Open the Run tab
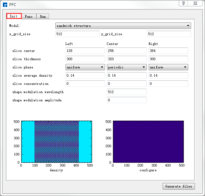Screen dimensions: 205x196 (43, 16)
